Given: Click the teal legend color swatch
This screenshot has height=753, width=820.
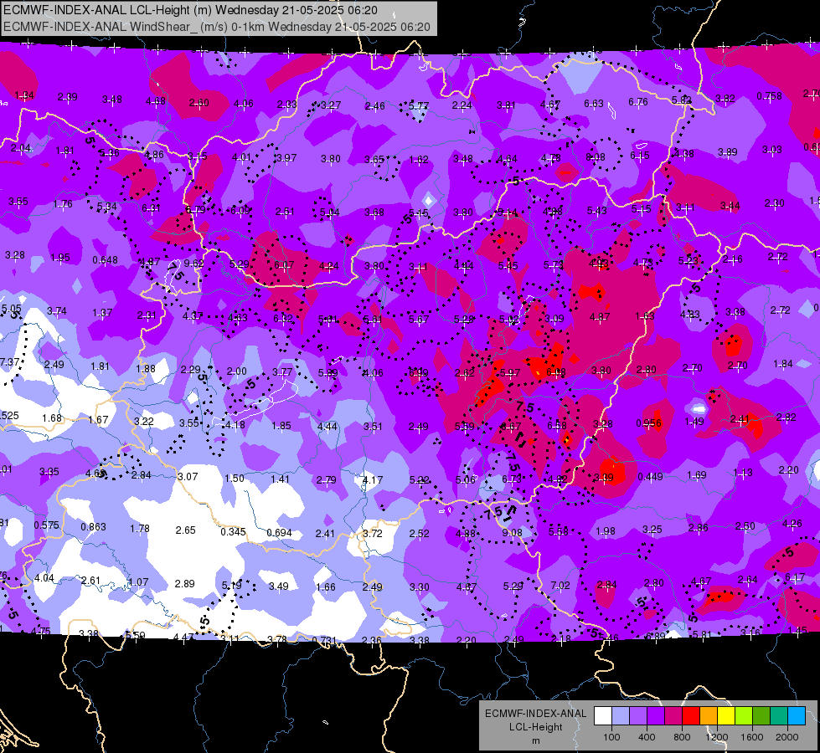Looking at the screenshot, I should tap(779, 716).
